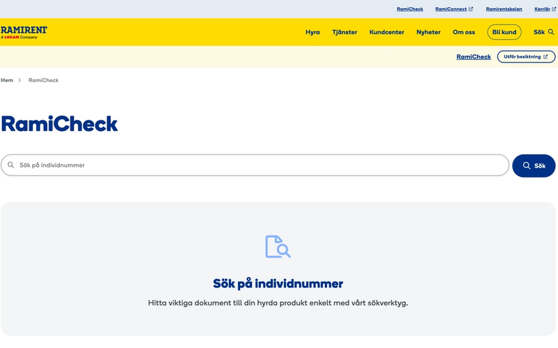
Task: Click the Bli kund button
Action: pos(504,32)
